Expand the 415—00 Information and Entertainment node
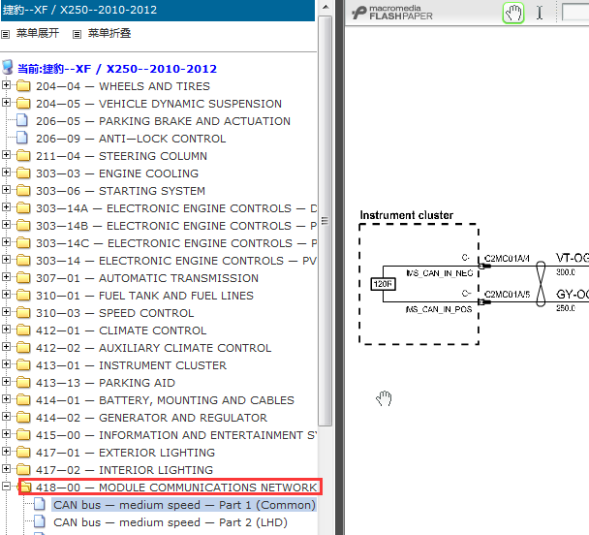Viewport: 589px width, 535px height. [6, 433]
